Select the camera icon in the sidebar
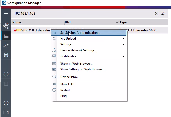Viewport: 171px width, 117px height. point(6,45)
